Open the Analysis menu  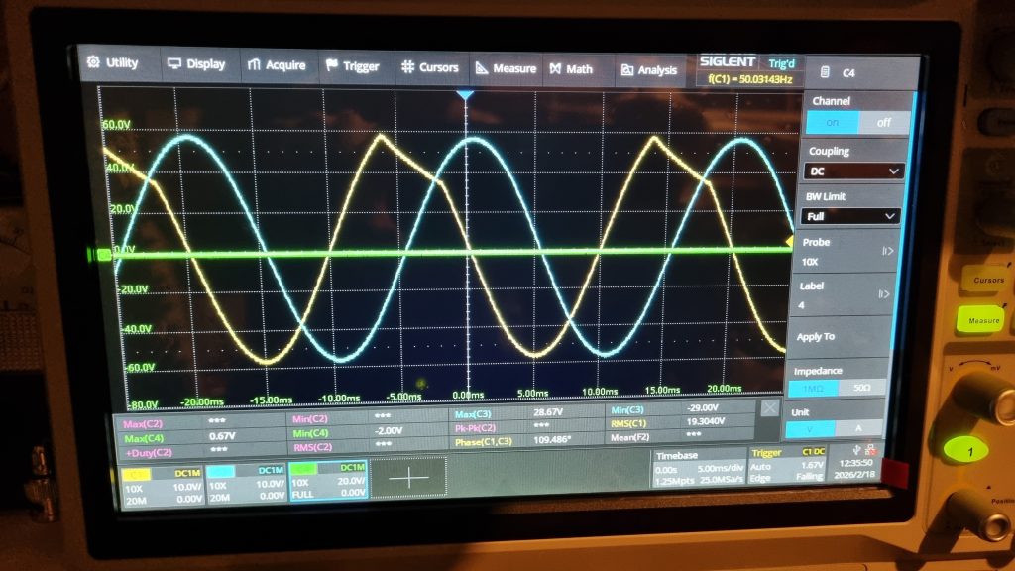tap(648, 70)
